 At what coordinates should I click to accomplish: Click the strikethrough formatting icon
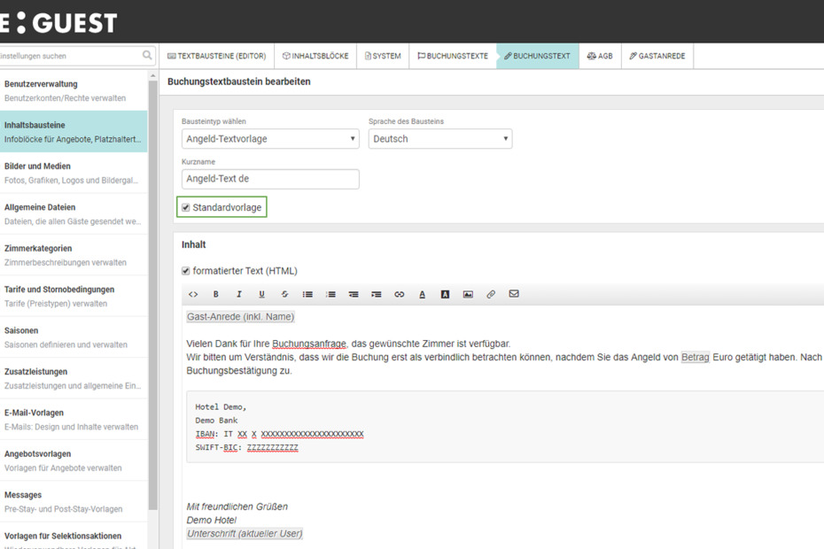point(284,294)
